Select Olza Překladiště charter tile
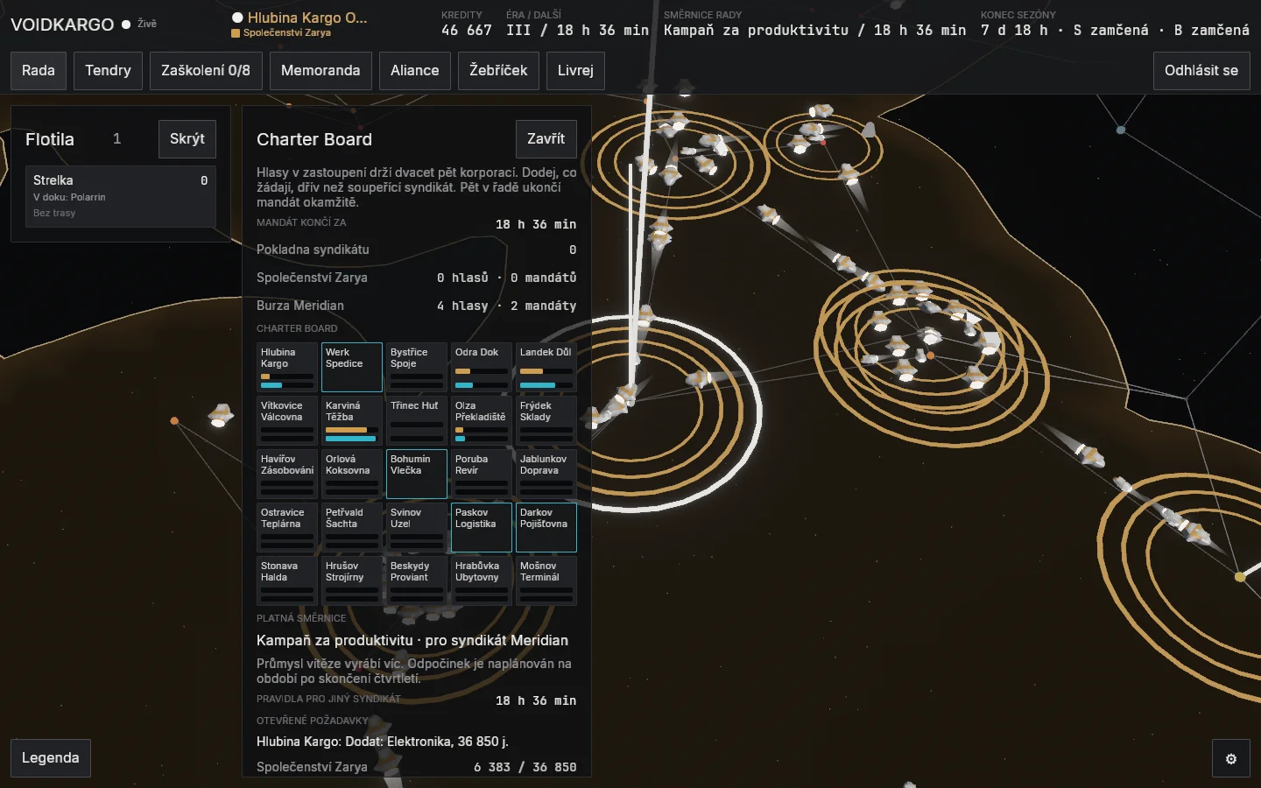Image resolution: width=1261 pixels, height=788 pixels. click(x=482, y=420)
